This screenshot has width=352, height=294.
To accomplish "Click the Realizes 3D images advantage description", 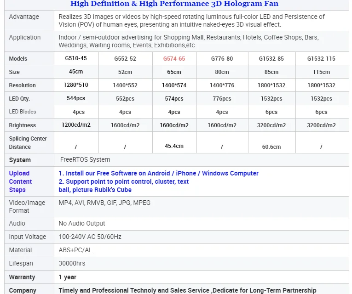I will pos(191,21).
